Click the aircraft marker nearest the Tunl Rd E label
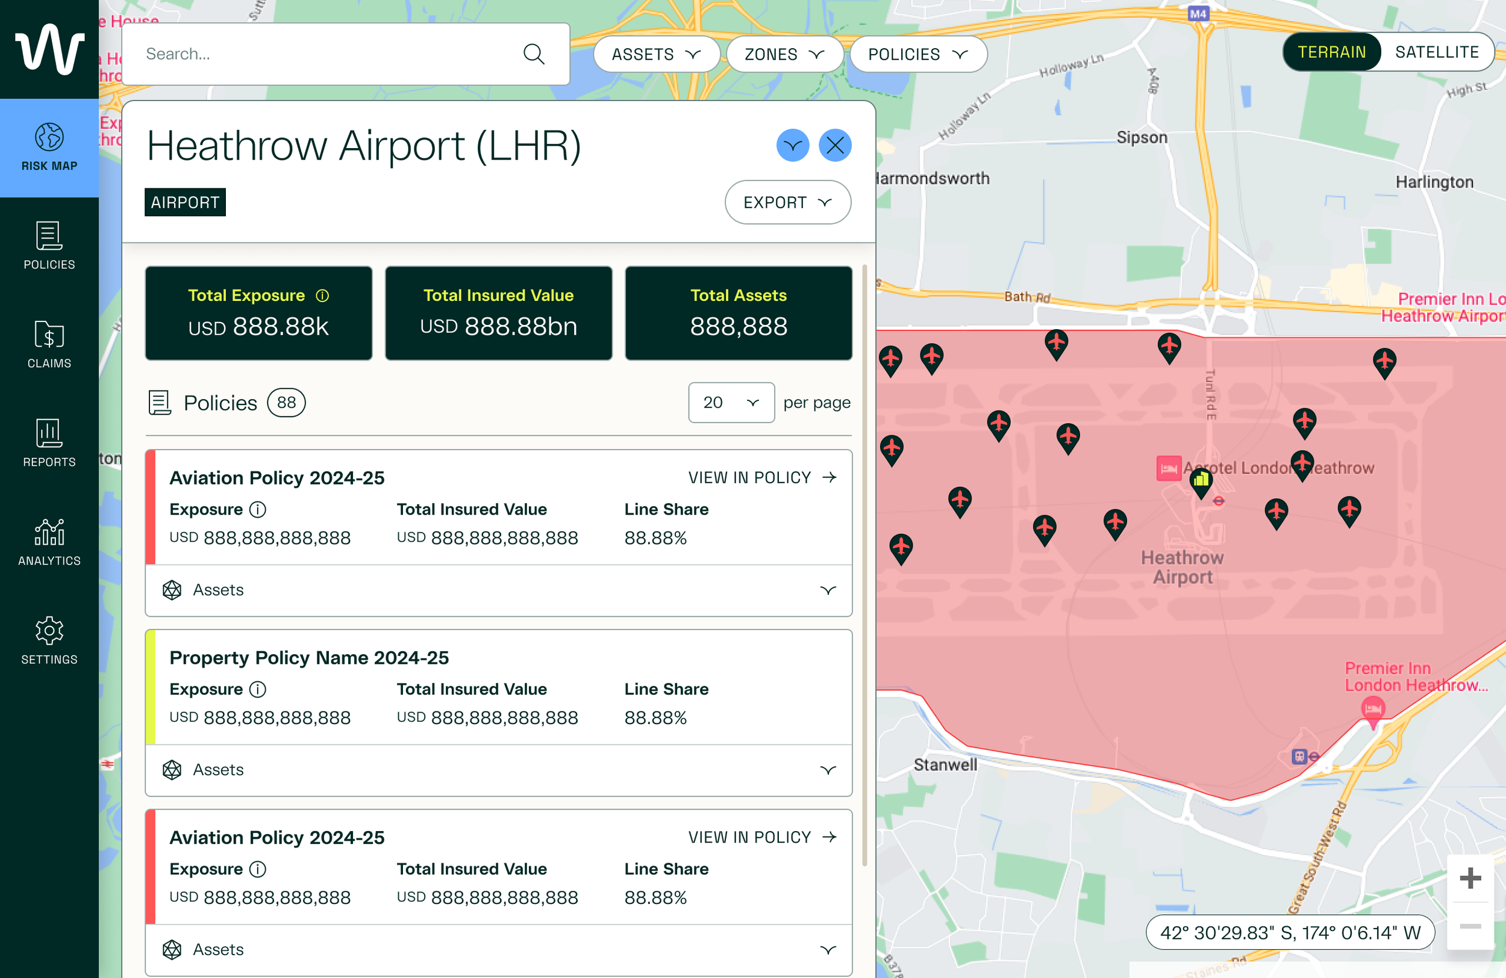Screen dimensions: 1506x978 tap(1169, 348)
